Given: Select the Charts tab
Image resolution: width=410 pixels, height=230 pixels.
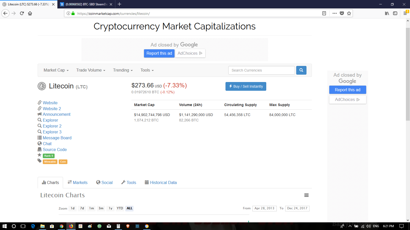Looking at the screenshot, I should tap(50, 182).
